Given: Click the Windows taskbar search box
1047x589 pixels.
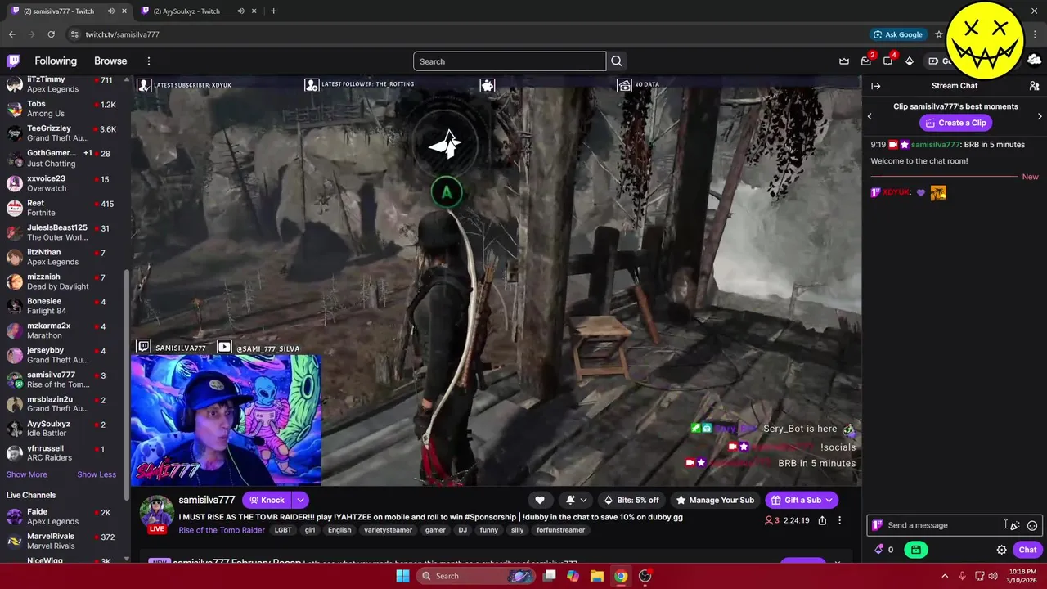Looking at the screenshot, I should pos(476,576).
